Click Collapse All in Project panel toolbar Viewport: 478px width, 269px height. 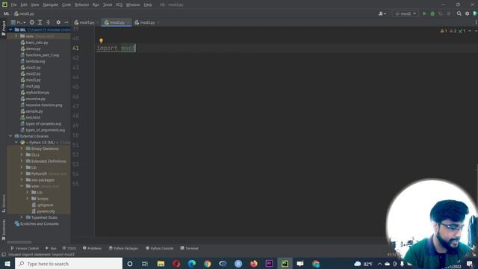click(x=48, y=22)
